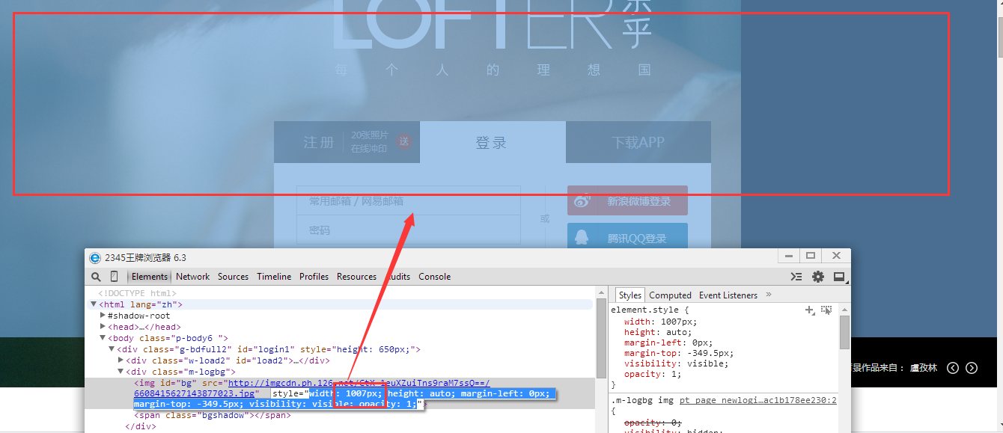The width and height of the screenshot is (1003, 433).
Task: Open the Timeline panel
Action: tap(274, 277)
